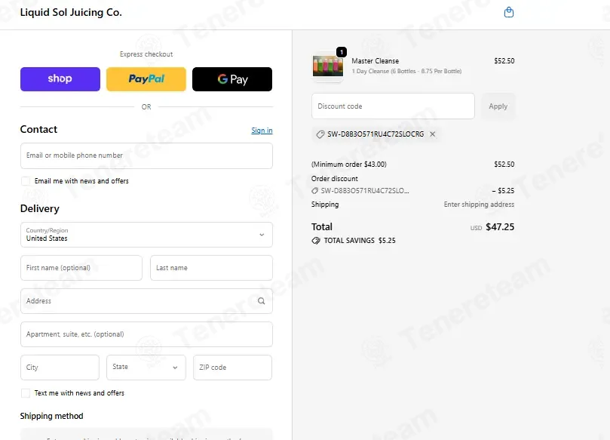Enable Email me with news and offers
610x440 pixels.
click(x=26, y=181)
